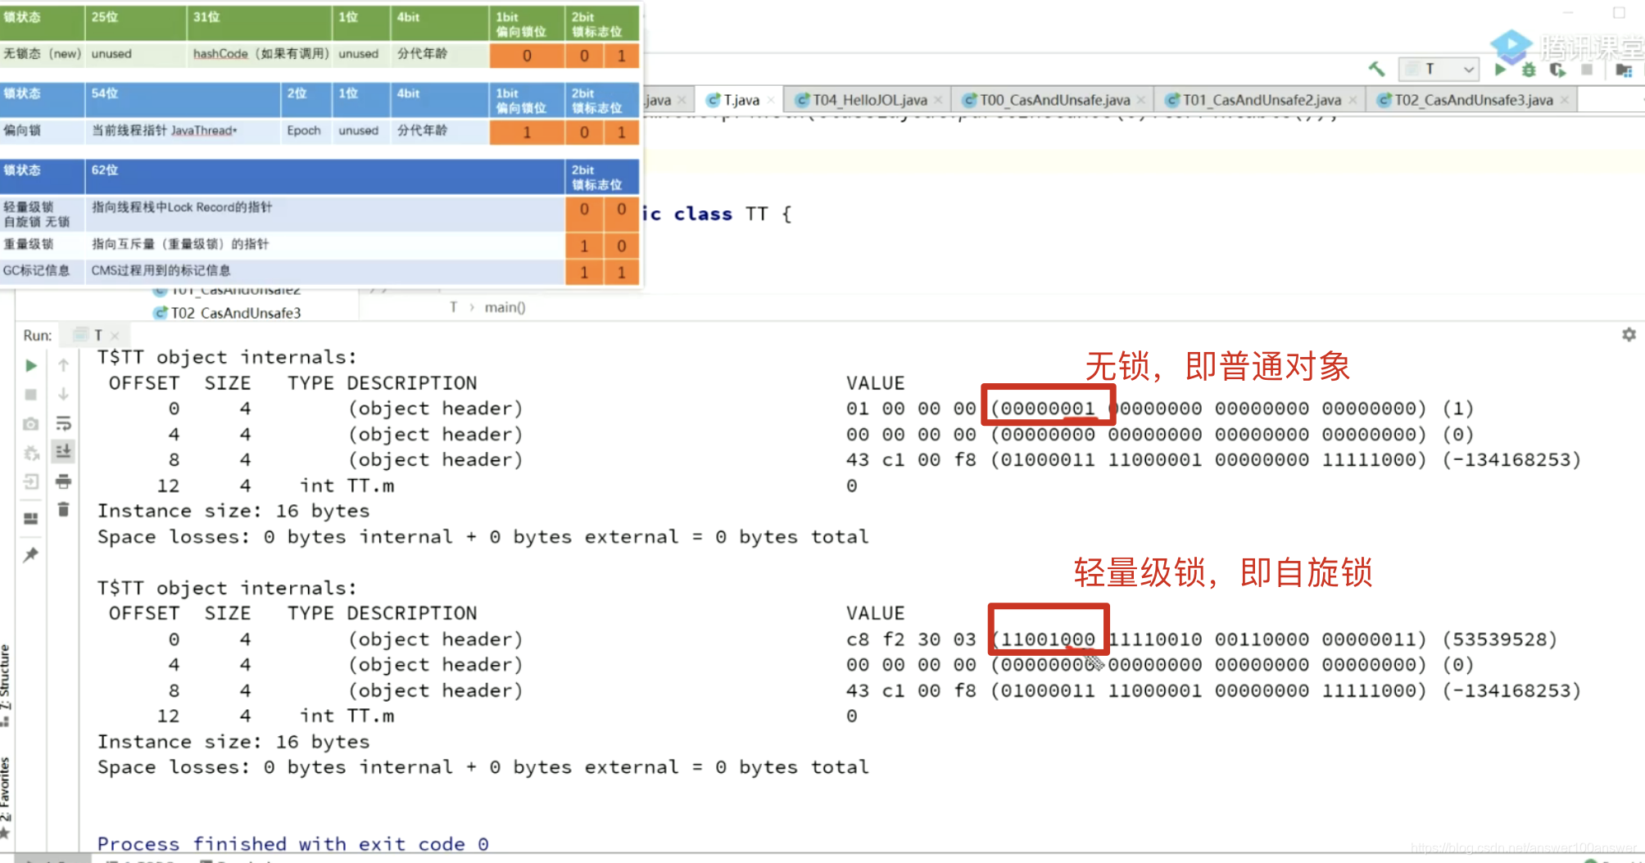Click the Stop icon in Run panel
This screenshot has width=1645, height=863.
(31, 395)
